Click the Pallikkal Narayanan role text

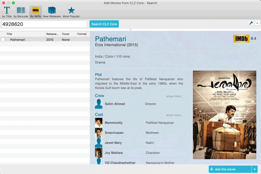click(x=160, y=123)
